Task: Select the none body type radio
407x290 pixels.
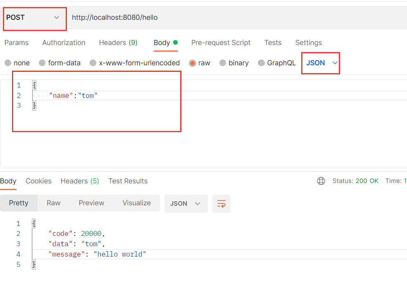Action: click(x=8, y=63)
